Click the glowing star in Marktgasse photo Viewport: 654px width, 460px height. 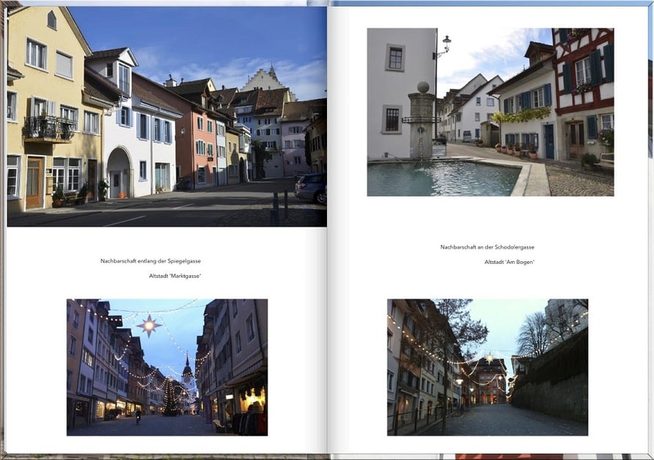149,324
